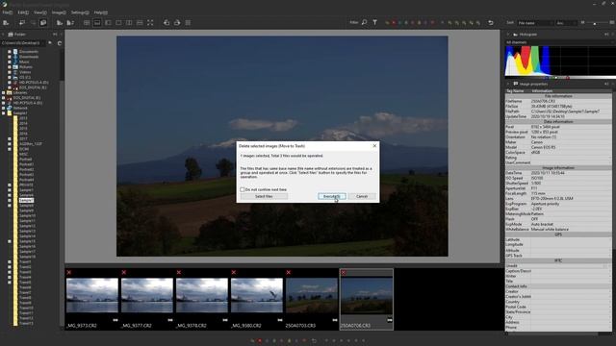Open the Help menu

[100, 12]
